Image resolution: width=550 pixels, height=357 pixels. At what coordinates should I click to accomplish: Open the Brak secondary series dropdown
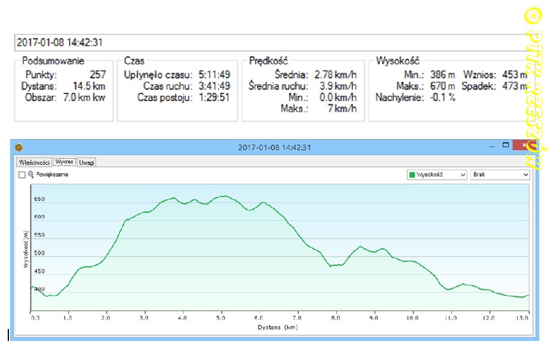[x=499, y=174]
